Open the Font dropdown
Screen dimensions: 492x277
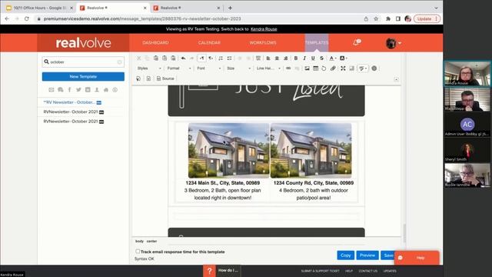(208, 68)
